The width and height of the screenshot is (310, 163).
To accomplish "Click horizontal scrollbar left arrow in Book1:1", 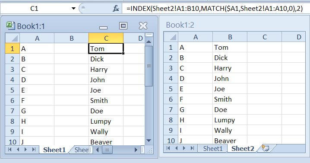I will tap(97, 150).
